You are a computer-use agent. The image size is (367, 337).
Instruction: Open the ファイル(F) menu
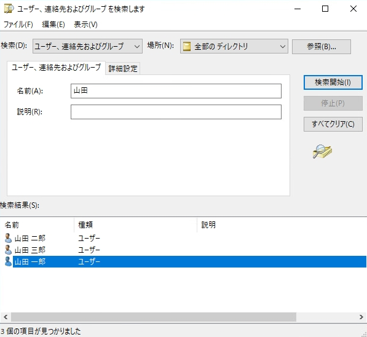tap(18, 25)
